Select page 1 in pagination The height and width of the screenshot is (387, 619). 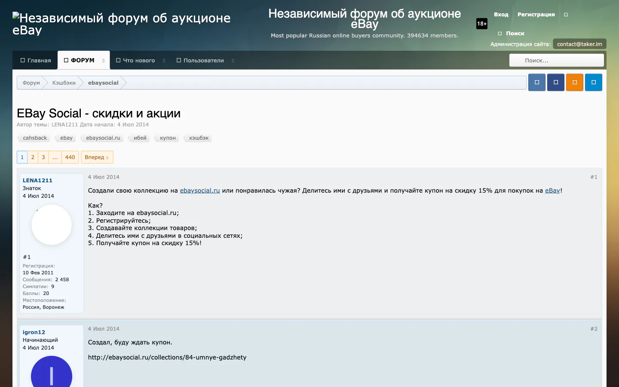(22, 157)
